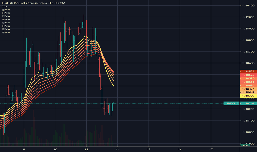The width and height of the screenshot is (257, 152).
Task: Click price axis level 1.18000
Action: coord(248,132)
